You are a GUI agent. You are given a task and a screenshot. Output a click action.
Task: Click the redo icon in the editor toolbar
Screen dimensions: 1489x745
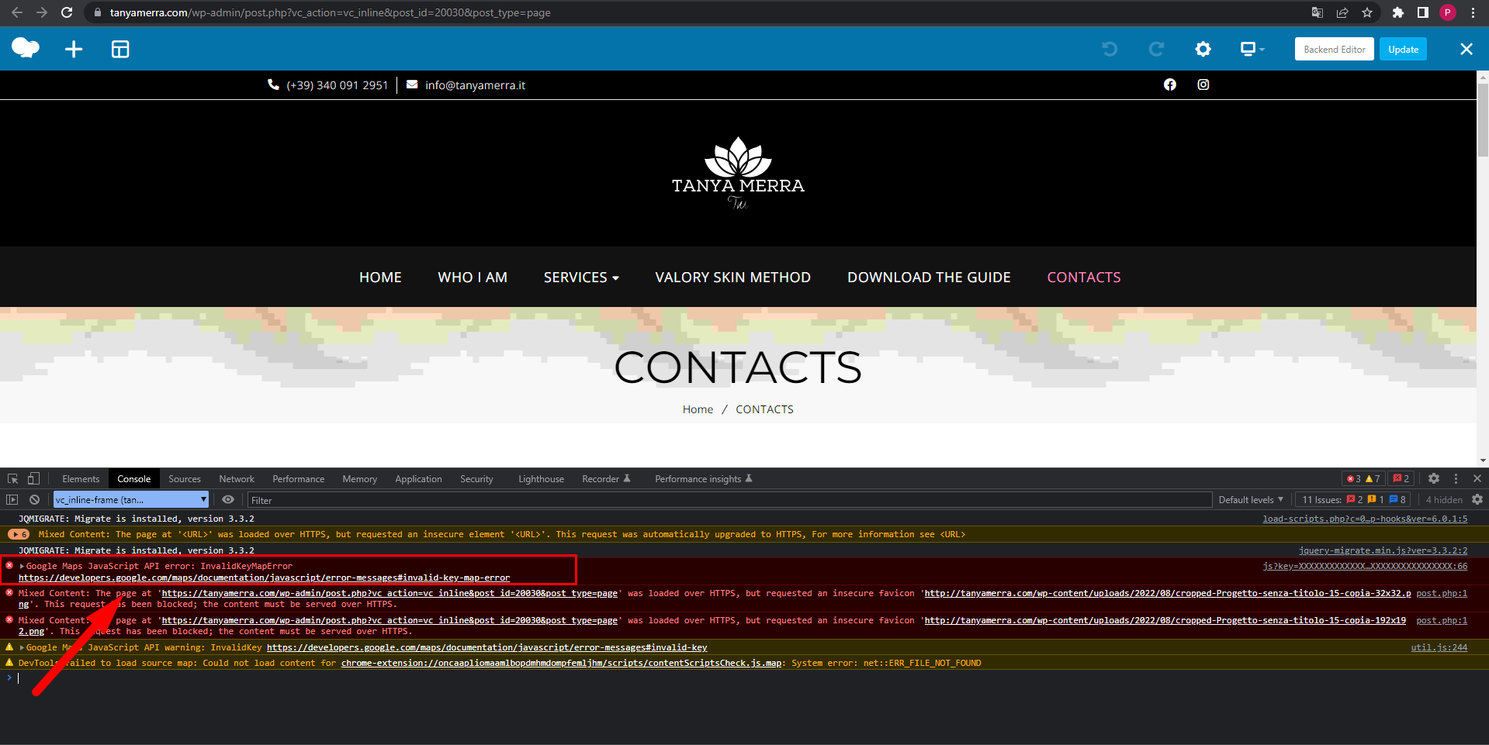pyautogui.click(x=1156, y=50)
